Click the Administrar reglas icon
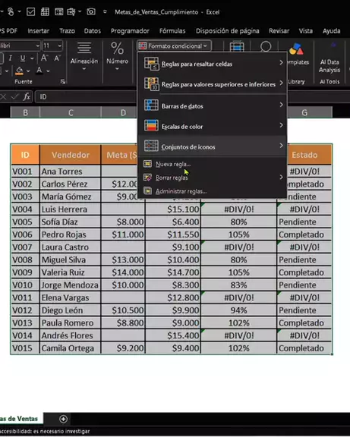This screenshot has width=350, height=437. pos(147,191)
